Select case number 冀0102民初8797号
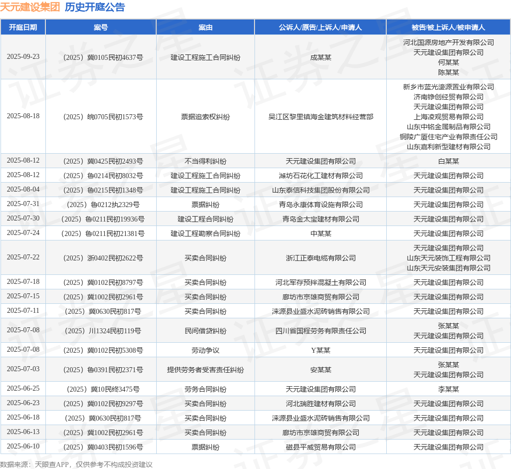Image resolution: width=511 pixels, height=469 pixels. pos(103,282)
